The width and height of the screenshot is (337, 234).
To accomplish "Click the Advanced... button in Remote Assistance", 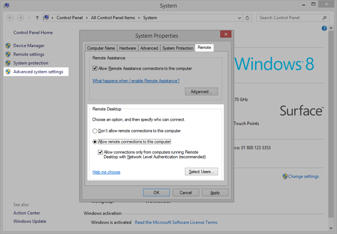I will [201, 91].
